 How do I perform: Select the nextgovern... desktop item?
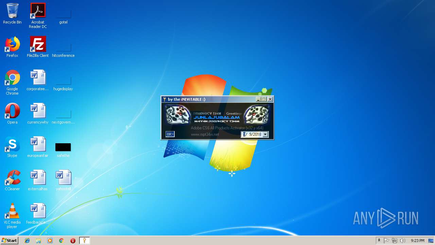tap(63, 116)
